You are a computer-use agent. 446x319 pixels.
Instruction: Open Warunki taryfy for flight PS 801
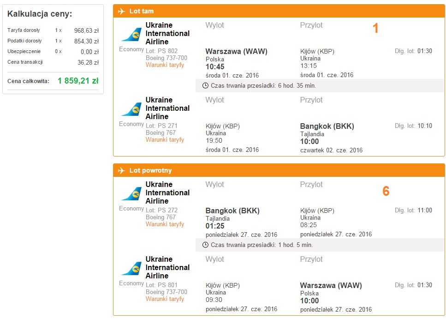[165, 299]
